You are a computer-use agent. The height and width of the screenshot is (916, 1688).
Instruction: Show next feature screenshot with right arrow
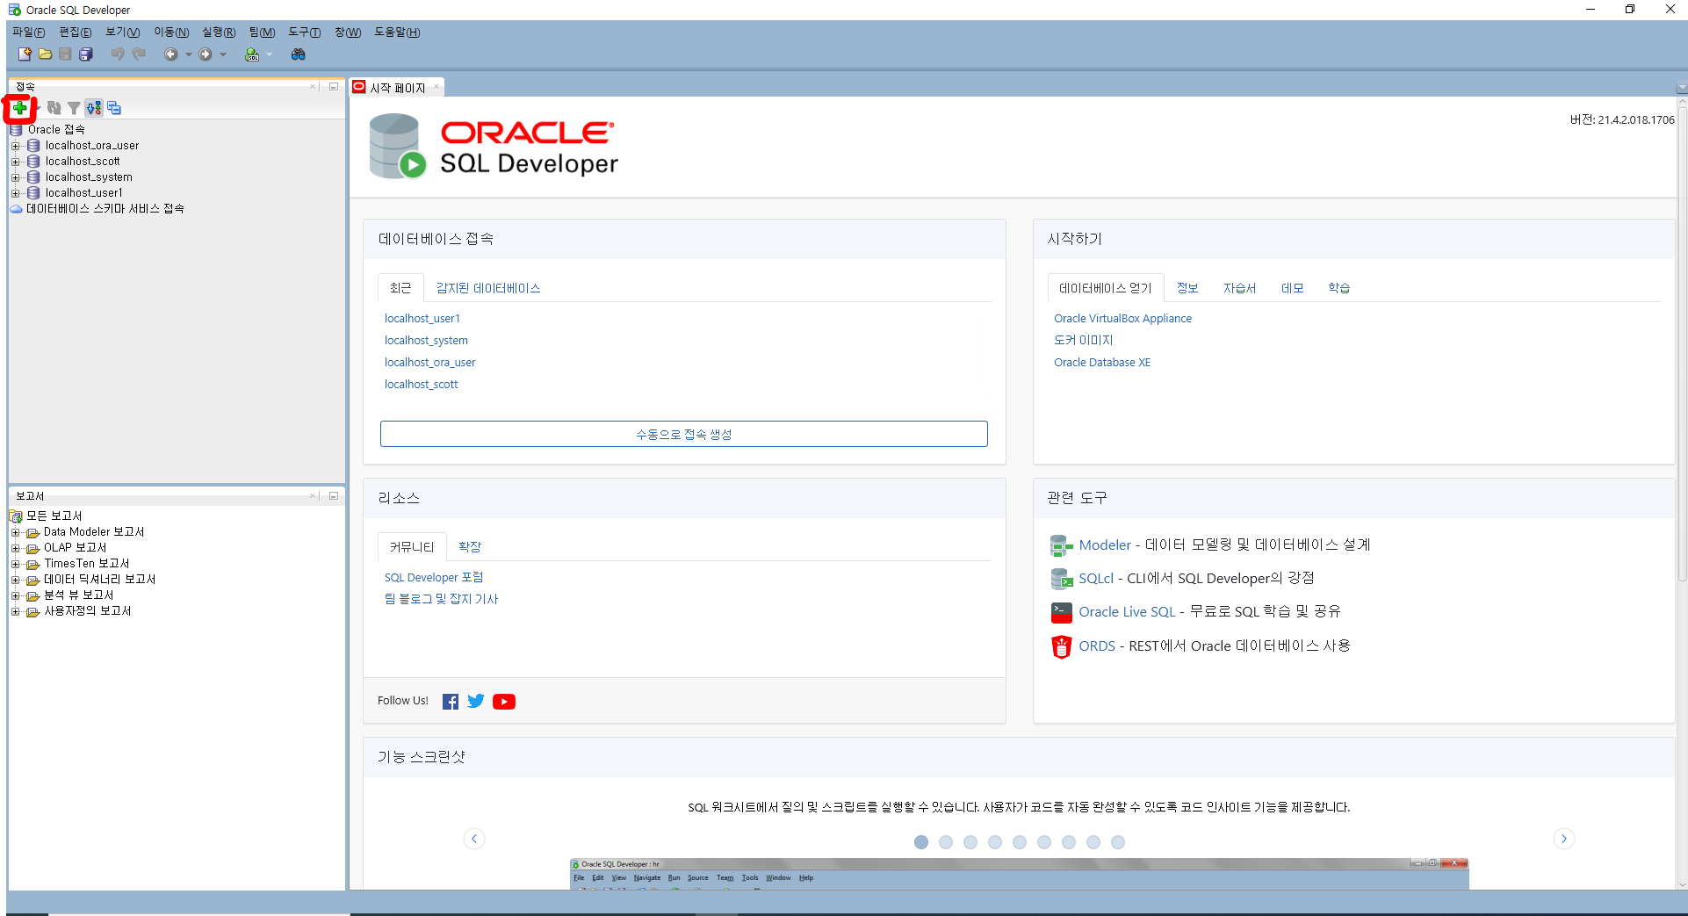pos(1564,839)
